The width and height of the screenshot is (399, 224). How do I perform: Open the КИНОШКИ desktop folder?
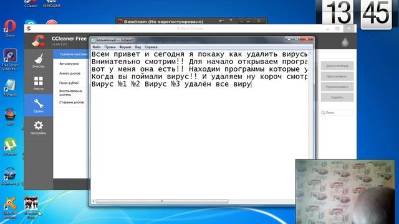(51, 4)
